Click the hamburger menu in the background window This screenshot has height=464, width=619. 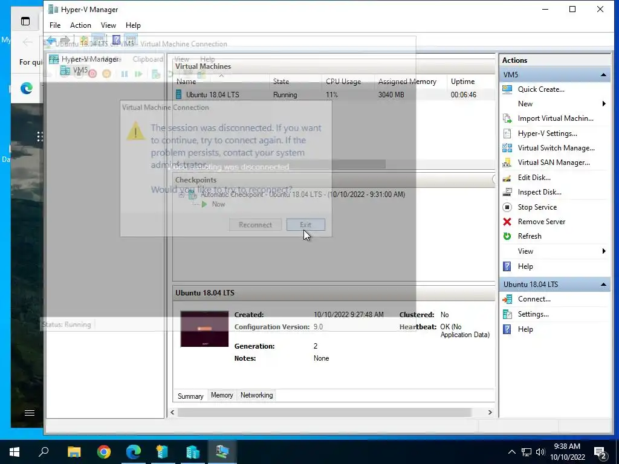(29, 413)
